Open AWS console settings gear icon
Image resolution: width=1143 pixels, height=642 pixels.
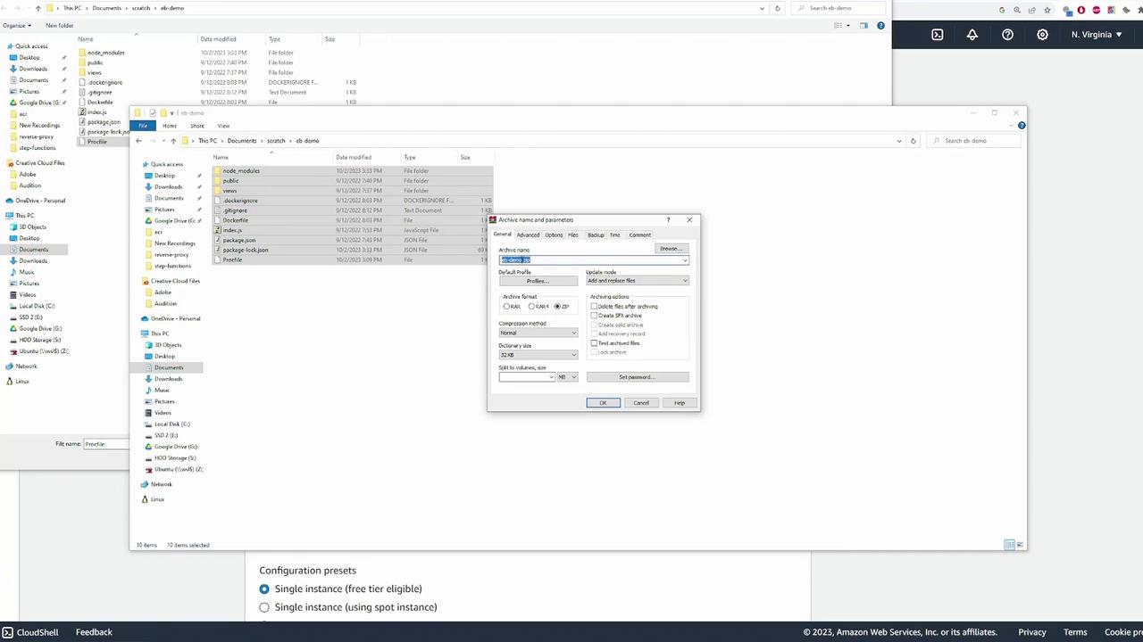pos(1042,35)
